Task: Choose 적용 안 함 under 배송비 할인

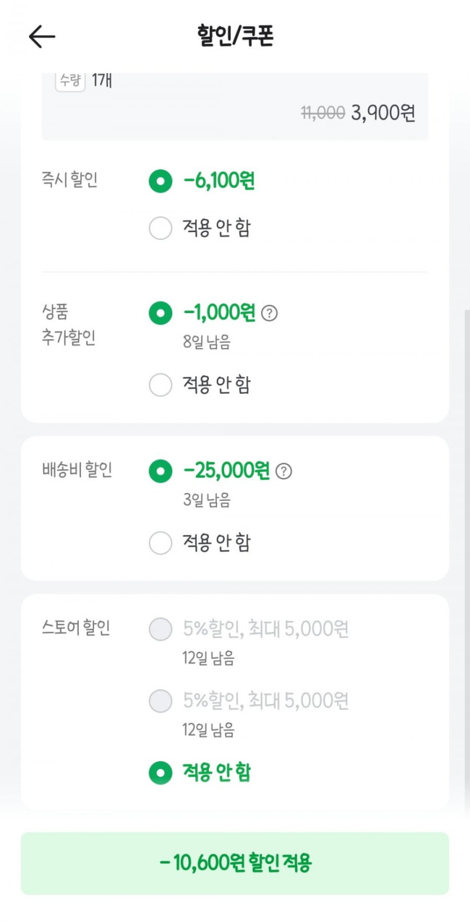Action: pyautogui.click(x=160, y=543)
